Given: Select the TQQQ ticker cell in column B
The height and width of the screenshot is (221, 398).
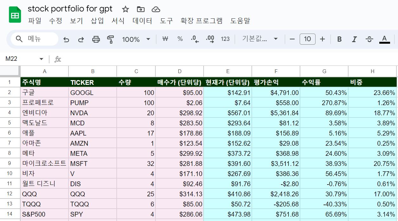Looking at the screenshot, I should click(x=93, y=204).
